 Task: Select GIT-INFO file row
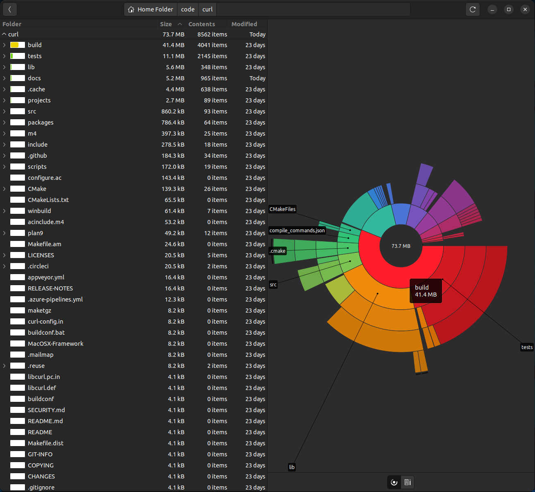pyautogui.click(x=134, y=454)
